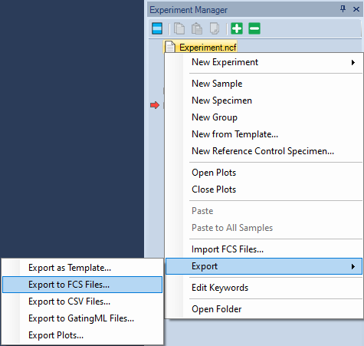The width and height of the screenshot is (364, 346).
Task: Choose Export as Template... in submenu
Action: point(82,268)
